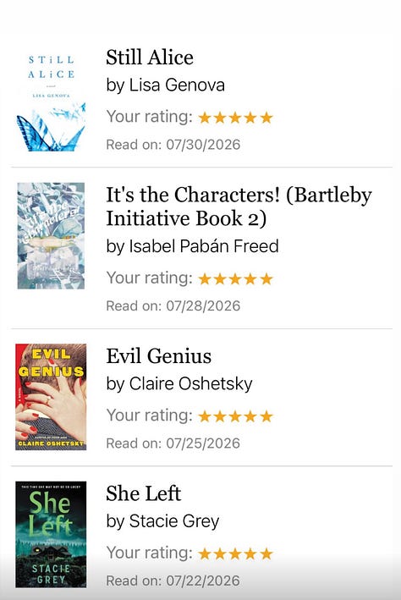Open the Evil Genius book cover
Image resolution: width=401 pixels, height=600 pixels.
pos(51,397)
